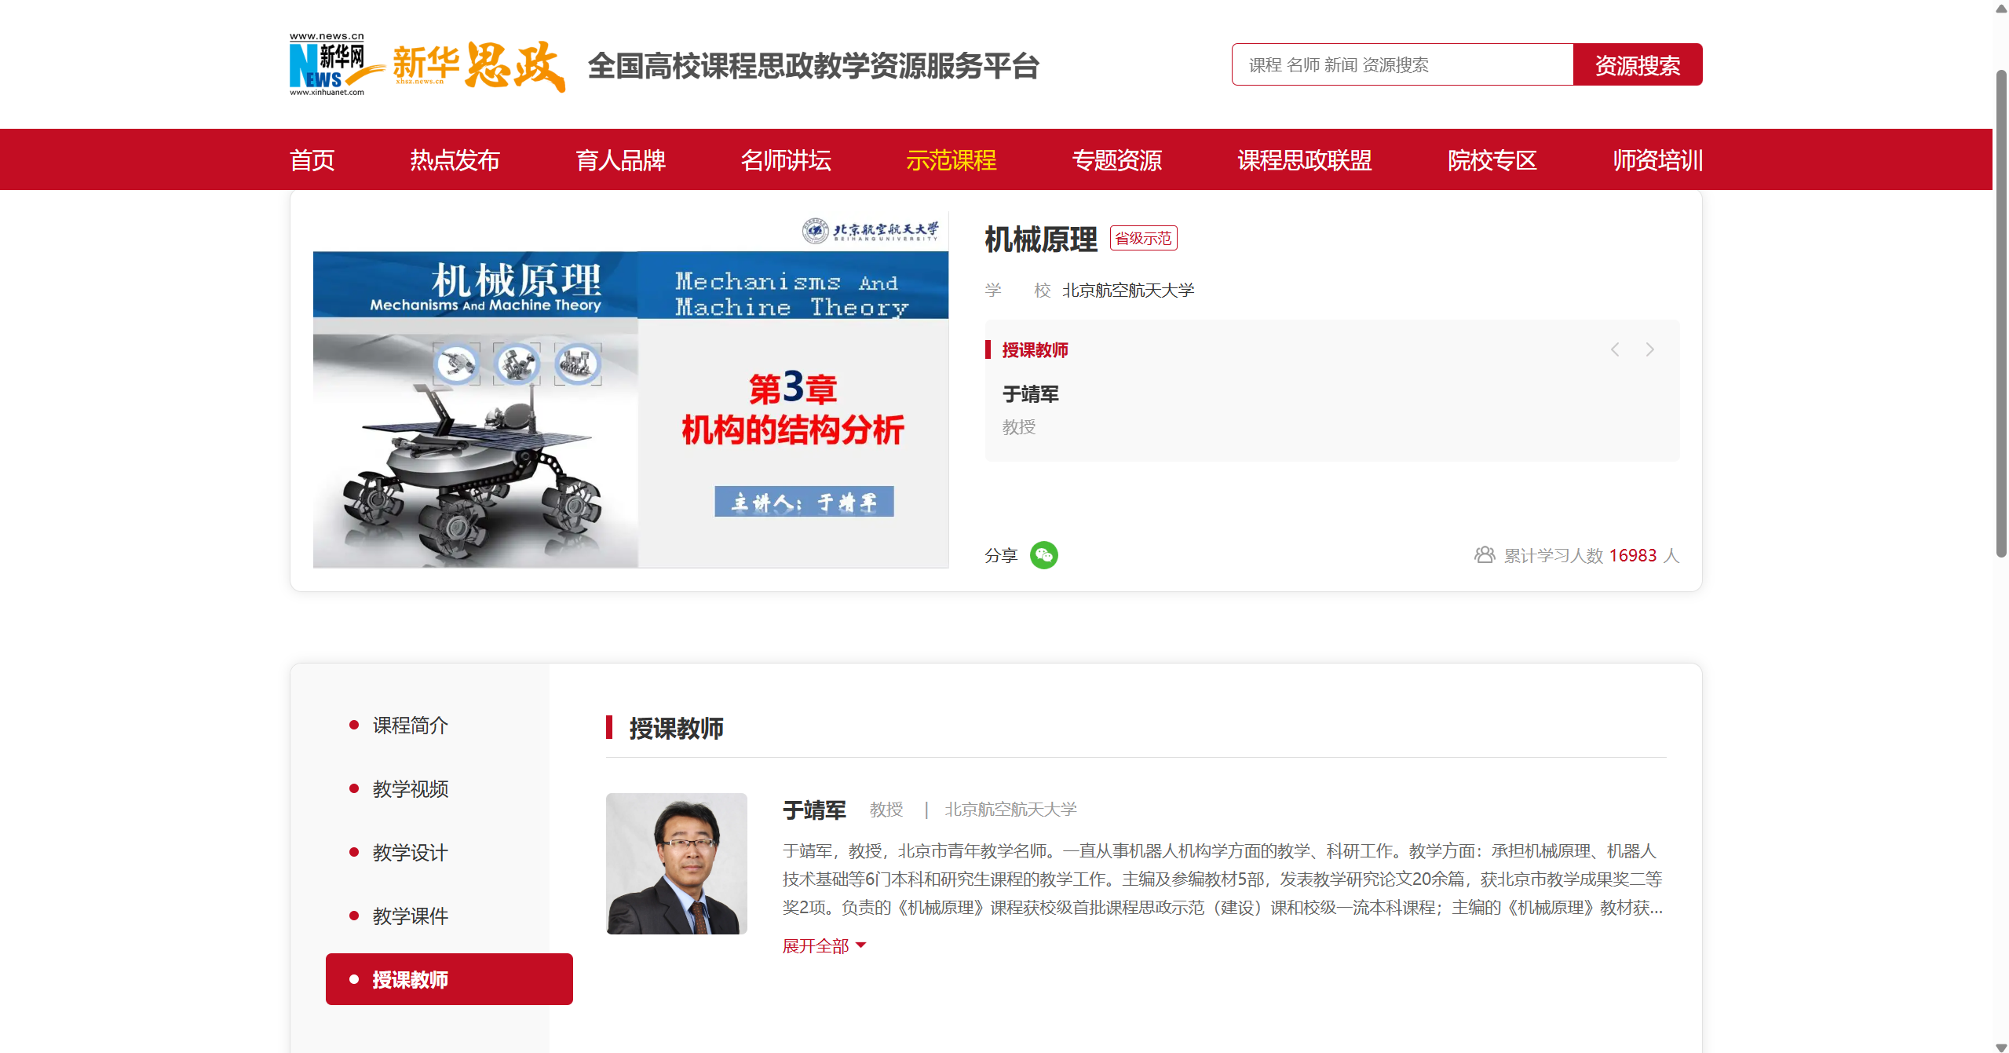Click the previous teacher arrow
Screen dimensions: 2009x1053
[1615, 349]
